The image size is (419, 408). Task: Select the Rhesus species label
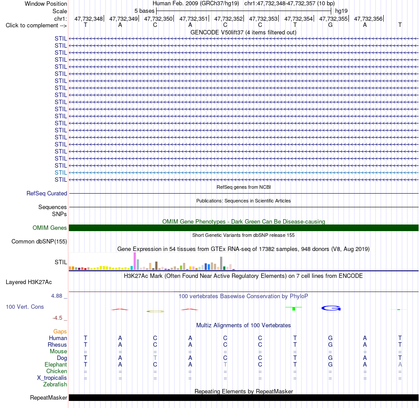(x=57, y=344)
